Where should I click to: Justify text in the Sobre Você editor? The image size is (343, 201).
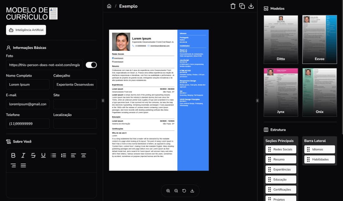[x=23, y=165]
